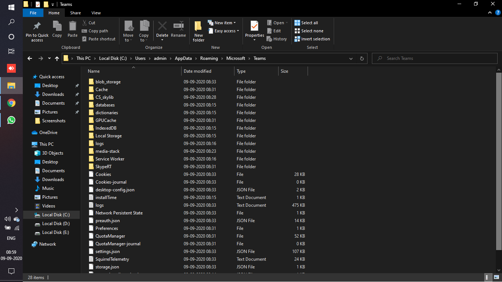Switch to details view in status bar
The image size is (502, 282).
[x=488, y=277]
